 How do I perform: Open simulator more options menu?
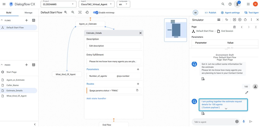coord(251,20)
